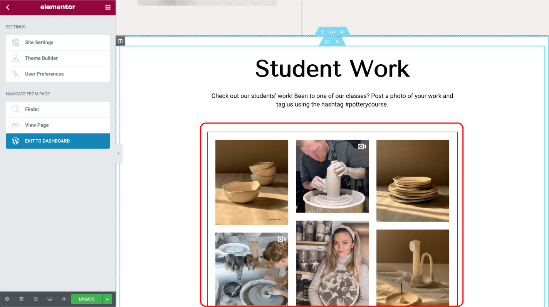Click the WordPress logo icon

[15, 141]
